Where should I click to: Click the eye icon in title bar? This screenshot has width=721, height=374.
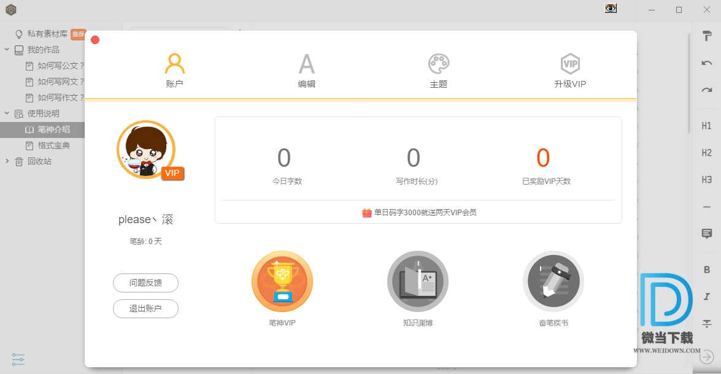pos(611,9)
